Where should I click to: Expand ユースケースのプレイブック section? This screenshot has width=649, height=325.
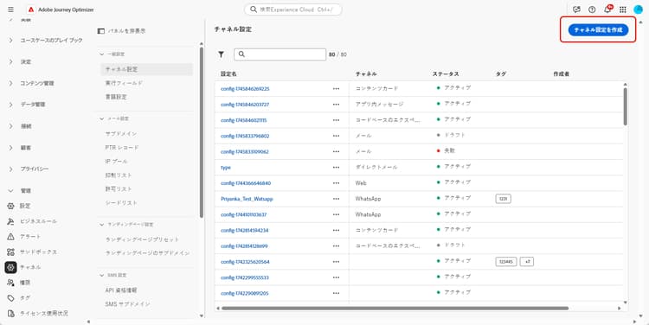[10, 40]
